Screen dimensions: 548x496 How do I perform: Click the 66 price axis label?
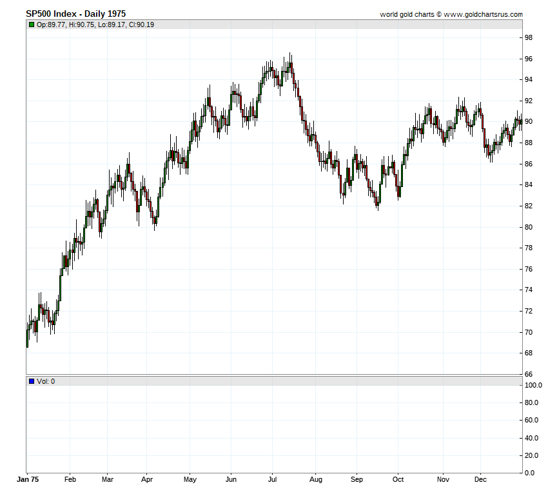click(x=529, y=374)
